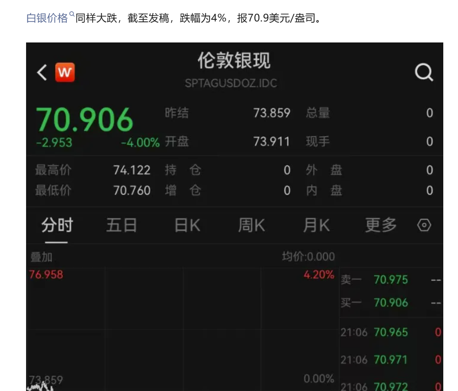This screenshot has height=391, width=458.
Task: Tap the chart 4.20% axis label
Action: click(x=319, y=275)
